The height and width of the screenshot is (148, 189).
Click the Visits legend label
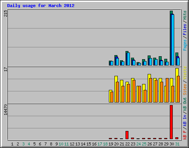point(185,73)
